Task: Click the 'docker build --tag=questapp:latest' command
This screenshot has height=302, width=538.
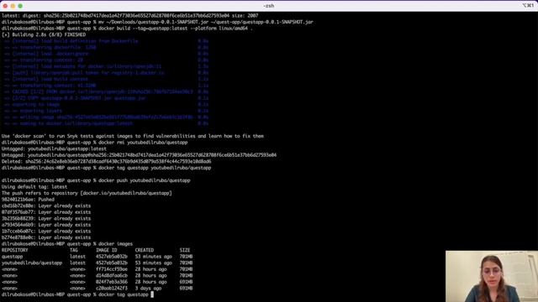Action: click(x=176, y=29)
